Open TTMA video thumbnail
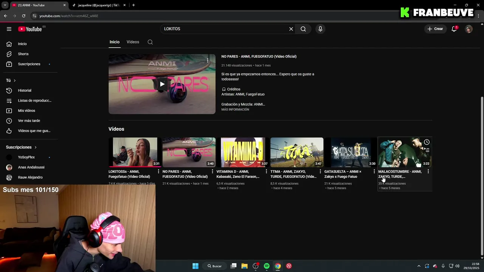484x272 pixels. click(297, 152)
